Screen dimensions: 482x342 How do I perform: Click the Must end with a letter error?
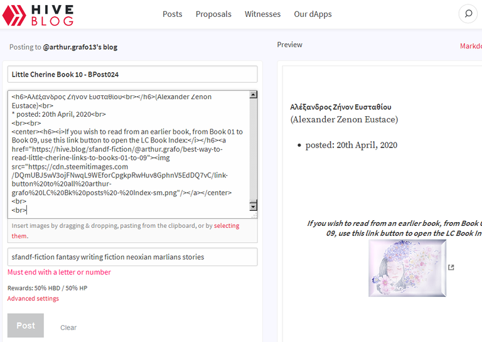(x=59, y=272)
